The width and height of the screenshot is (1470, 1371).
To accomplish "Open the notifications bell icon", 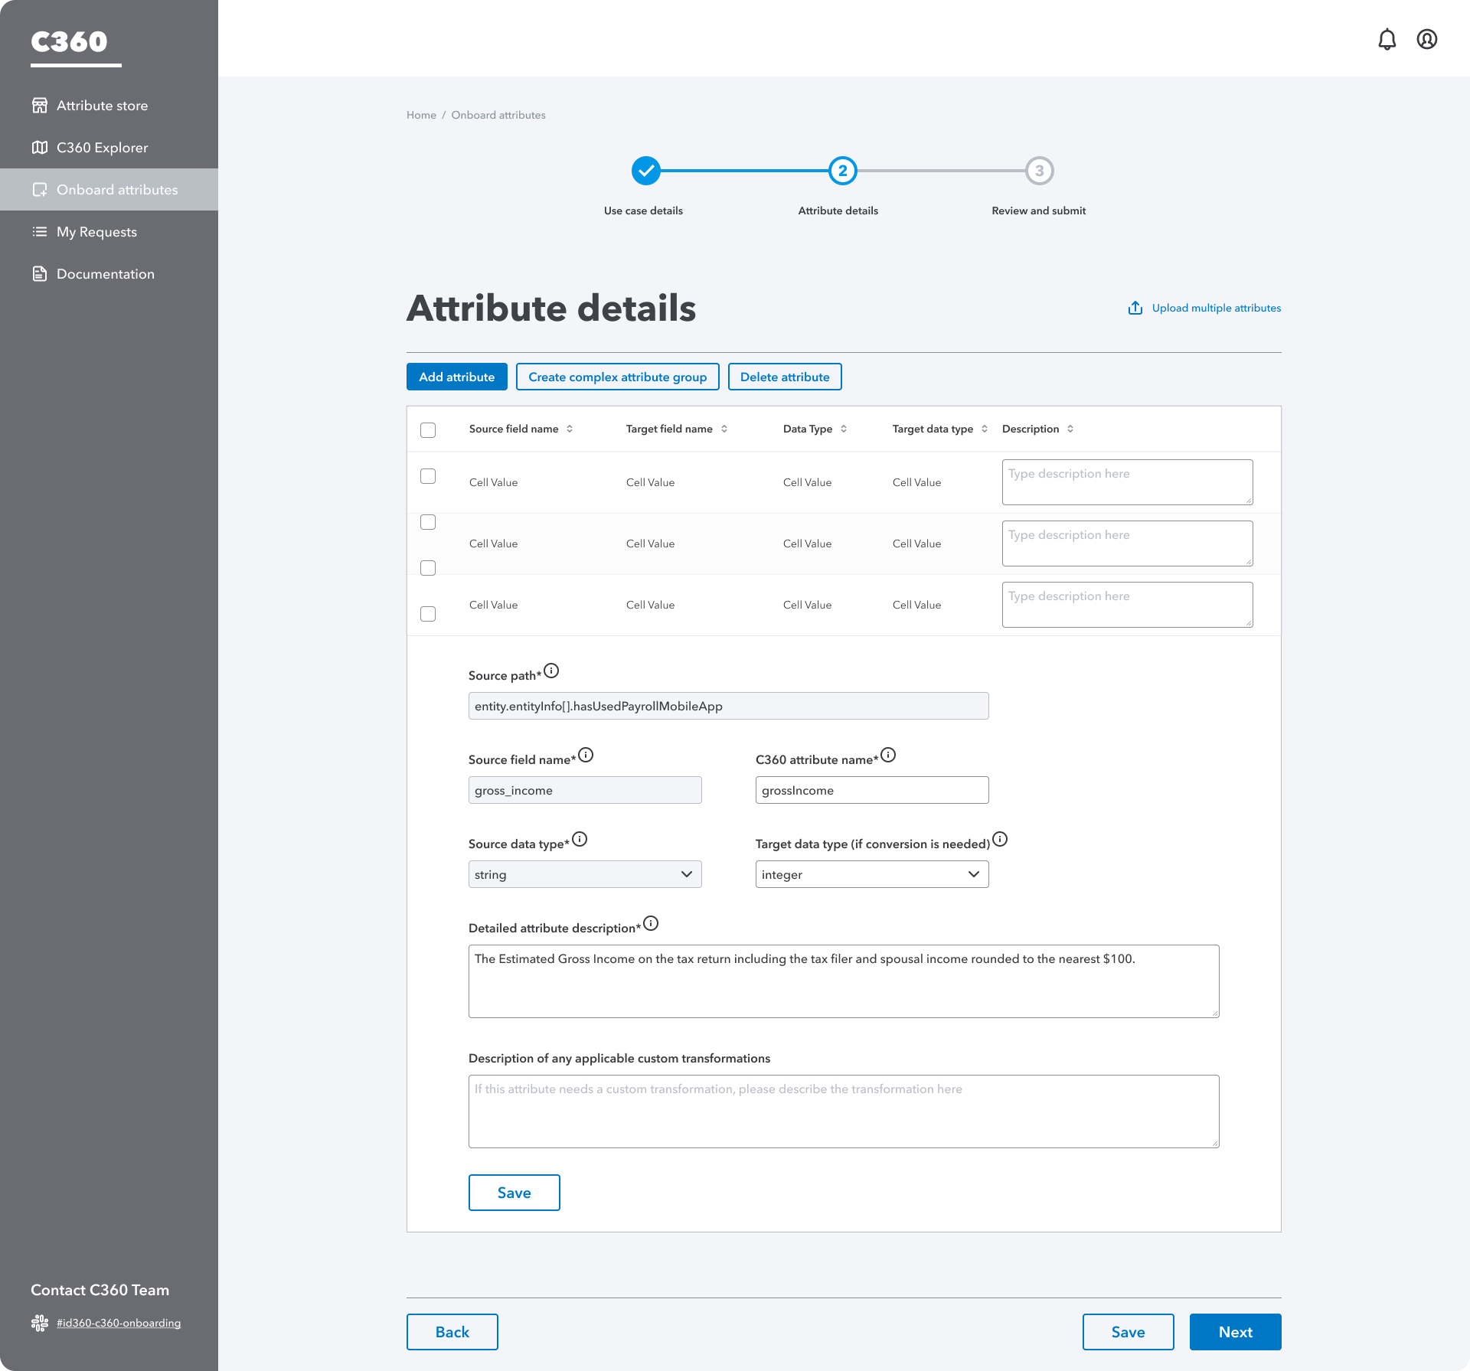I will 1387,40.
